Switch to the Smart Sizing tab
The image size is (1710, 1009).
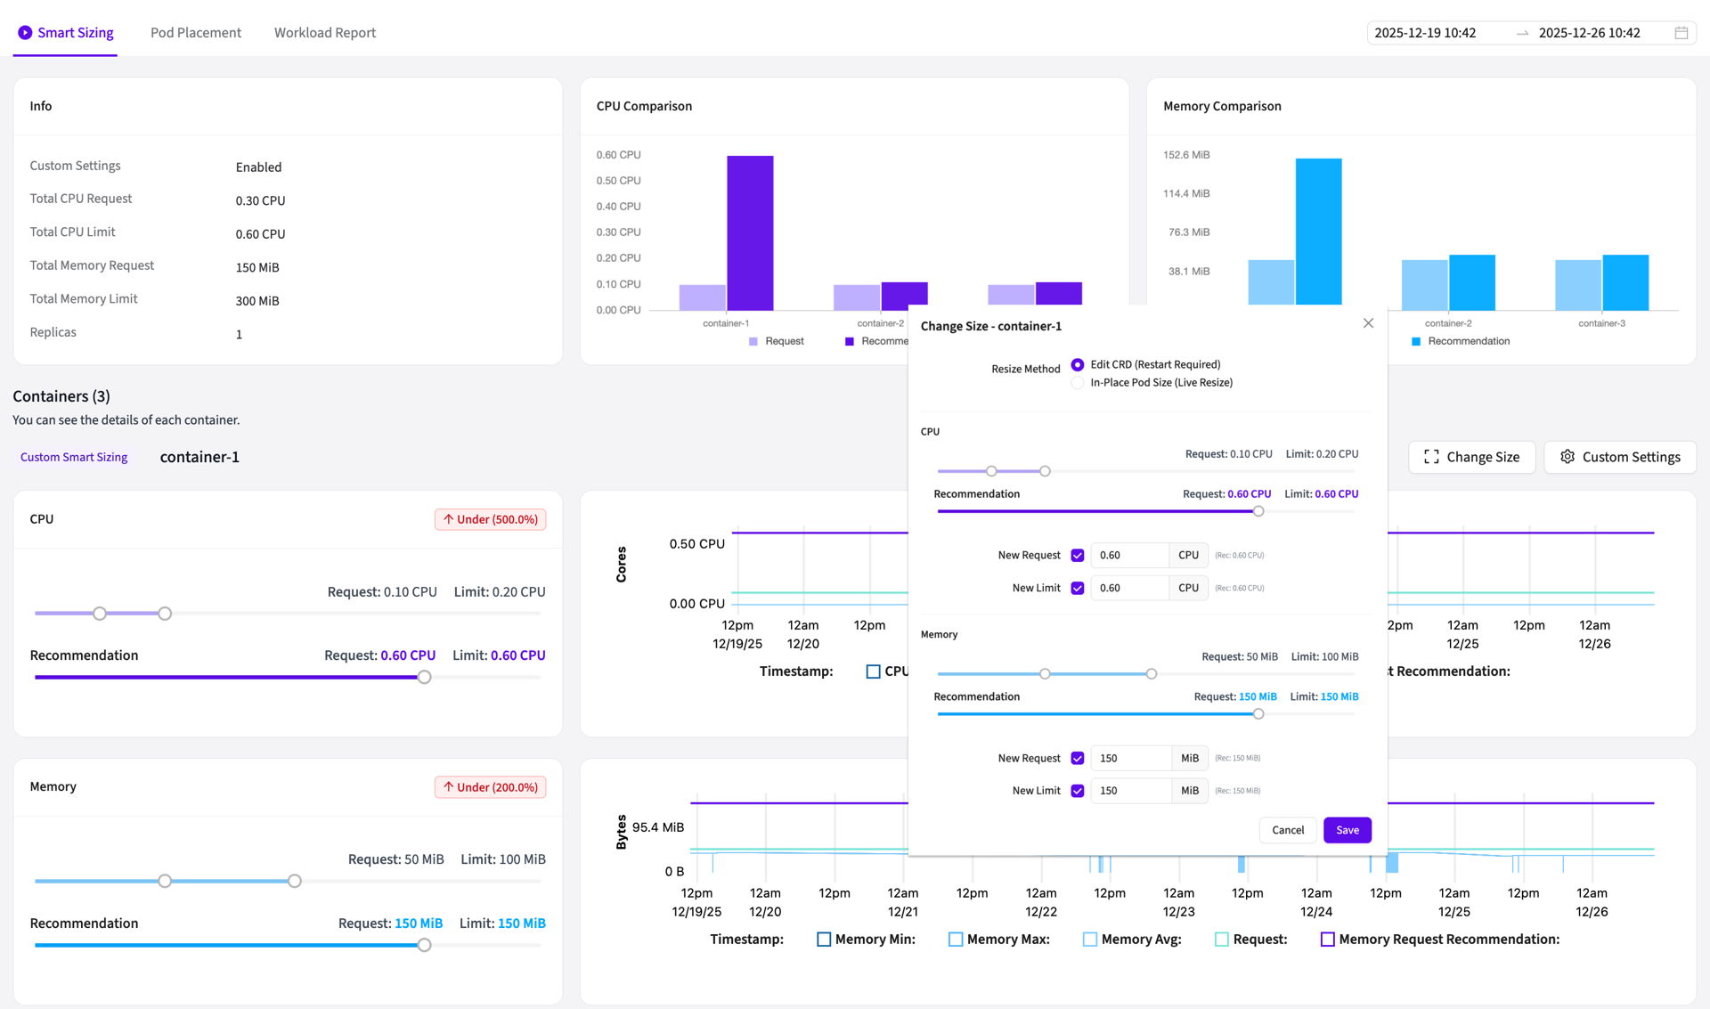click(x=66, y=33)
